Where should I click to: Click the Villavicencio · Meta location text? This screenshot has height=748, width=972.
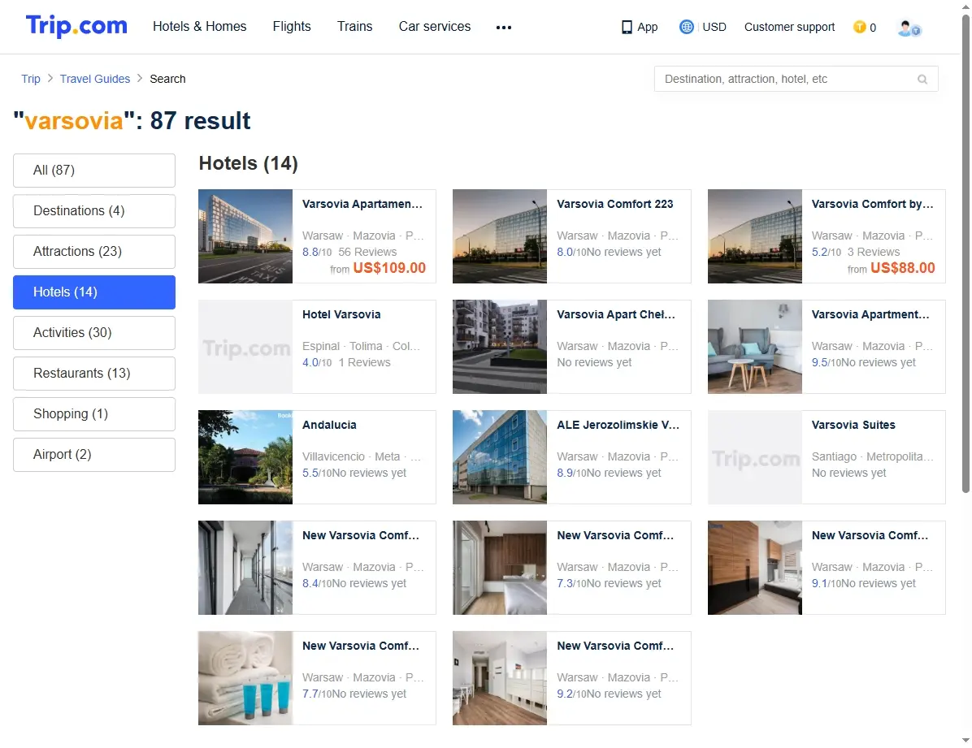pos(362,456)
